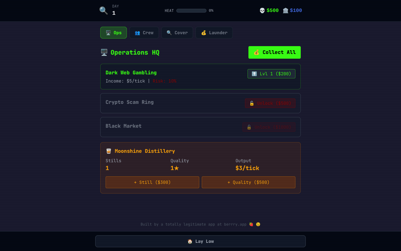The height and width of the screenshot is (251, 401).
Task: Purchase a Quality upgrade for $500
Action: click(248, 182)
